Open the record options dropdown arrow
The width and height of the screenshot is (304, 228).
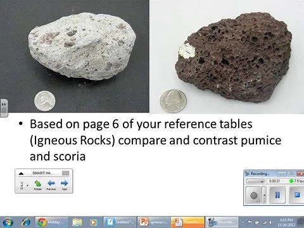pos(265,195)
